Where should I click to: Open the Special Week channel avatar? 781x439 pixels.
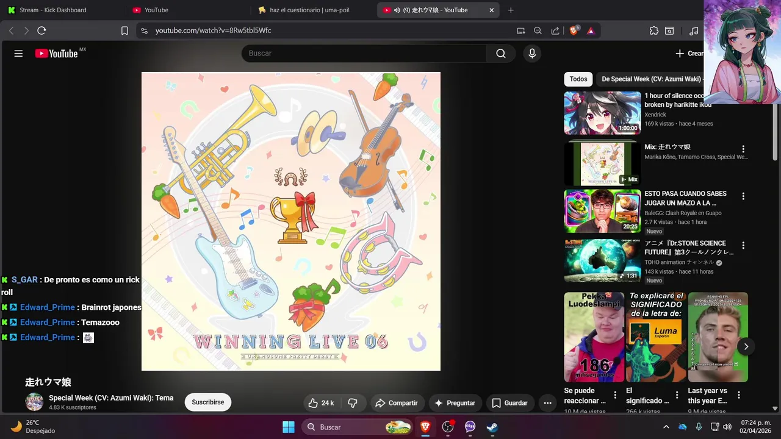click(34, 402)
